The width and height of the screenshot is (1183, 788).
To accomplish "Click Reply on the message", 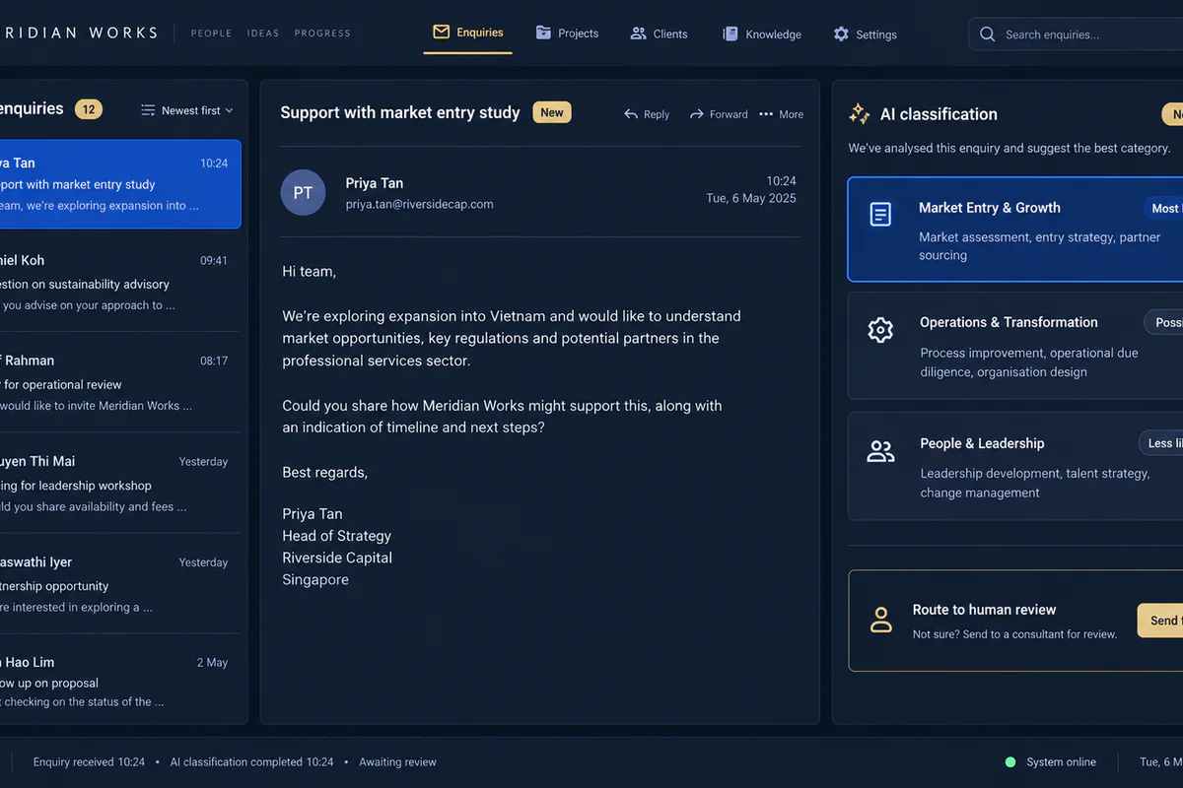I will 647,114.
